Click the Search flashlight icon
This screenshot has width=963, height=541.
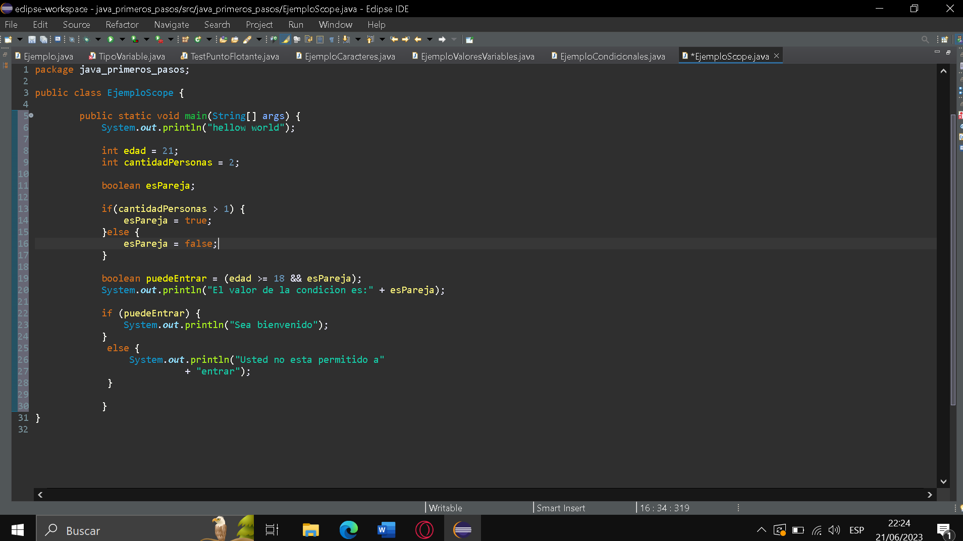[x=247, y=39]
